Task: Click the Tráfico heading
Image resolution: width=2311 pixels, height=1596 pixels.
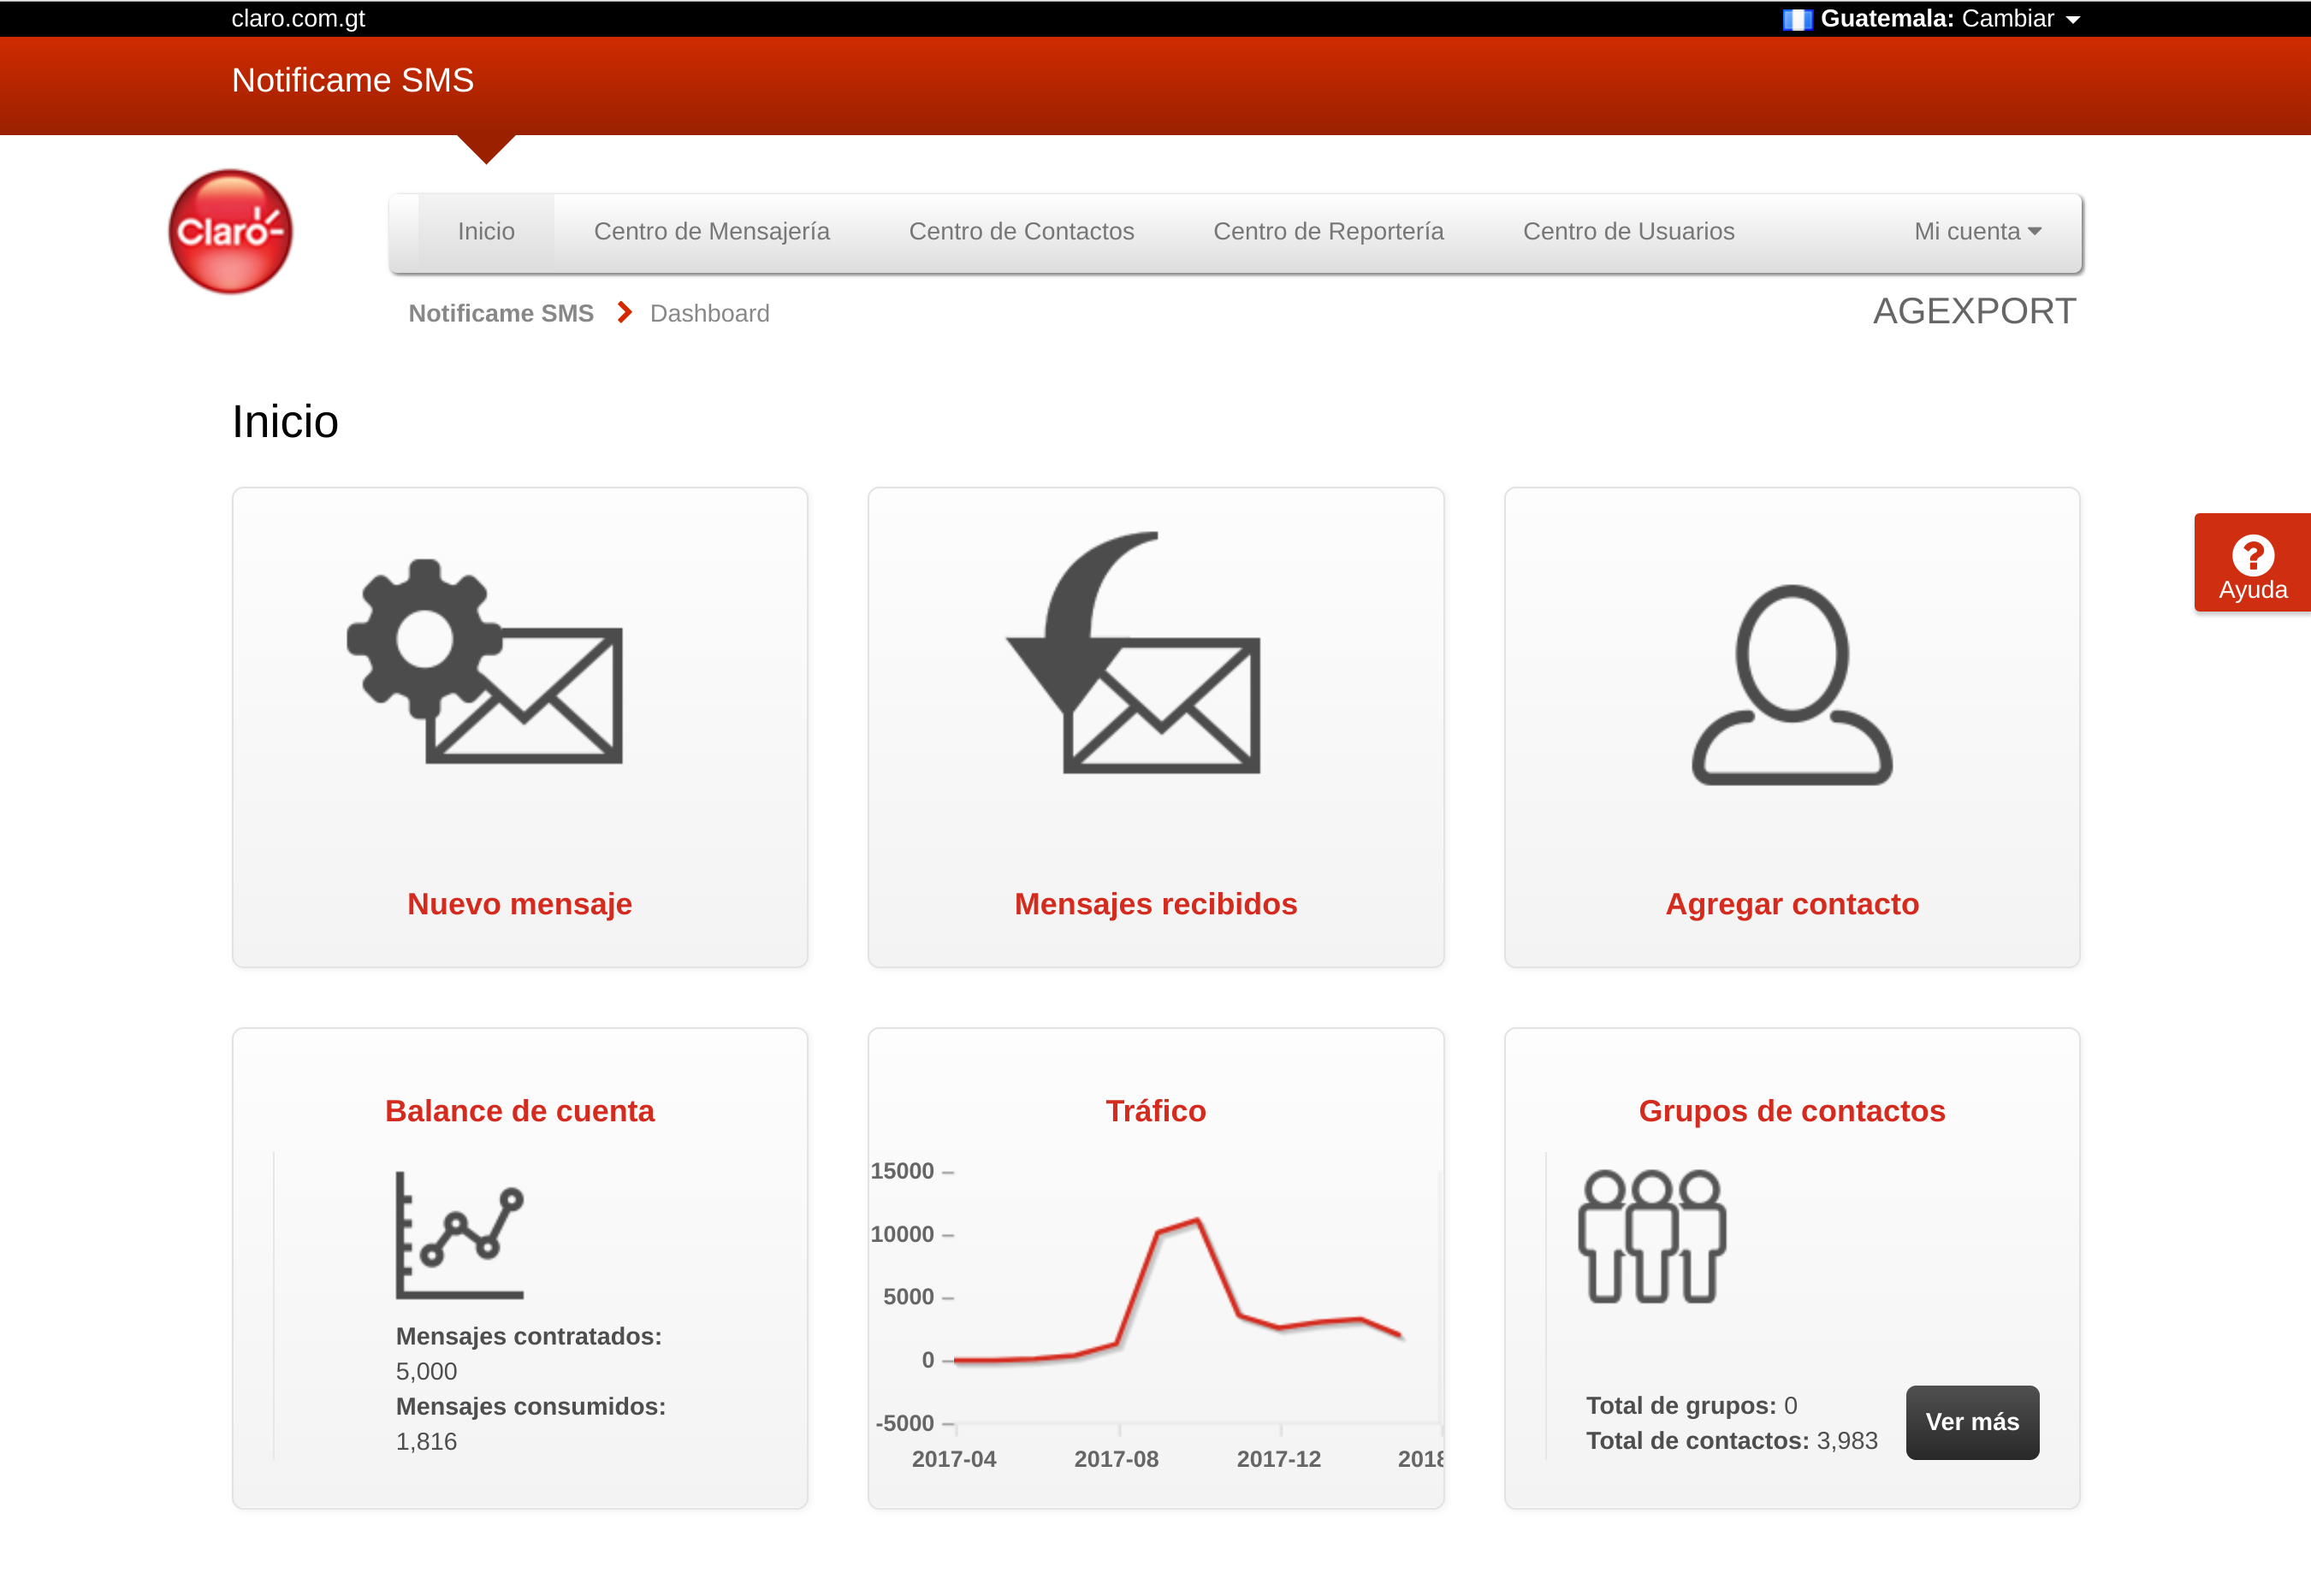Action: [1155, 1111]
